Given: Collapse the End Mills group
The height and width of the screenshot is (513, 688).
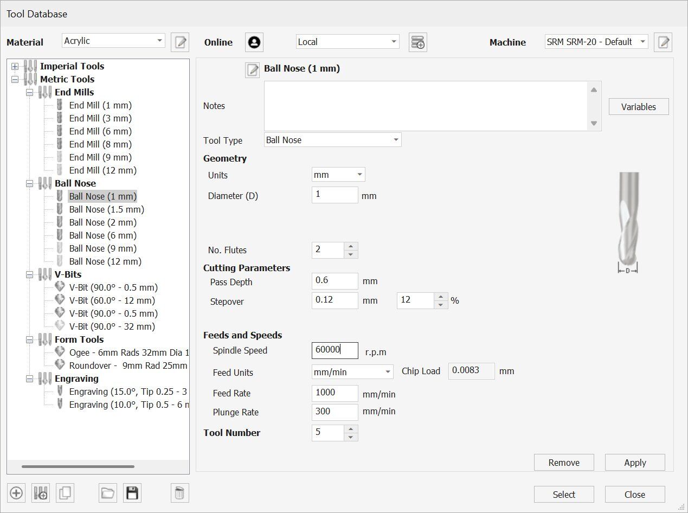Looking at the screenshot, I should (29, 92).
